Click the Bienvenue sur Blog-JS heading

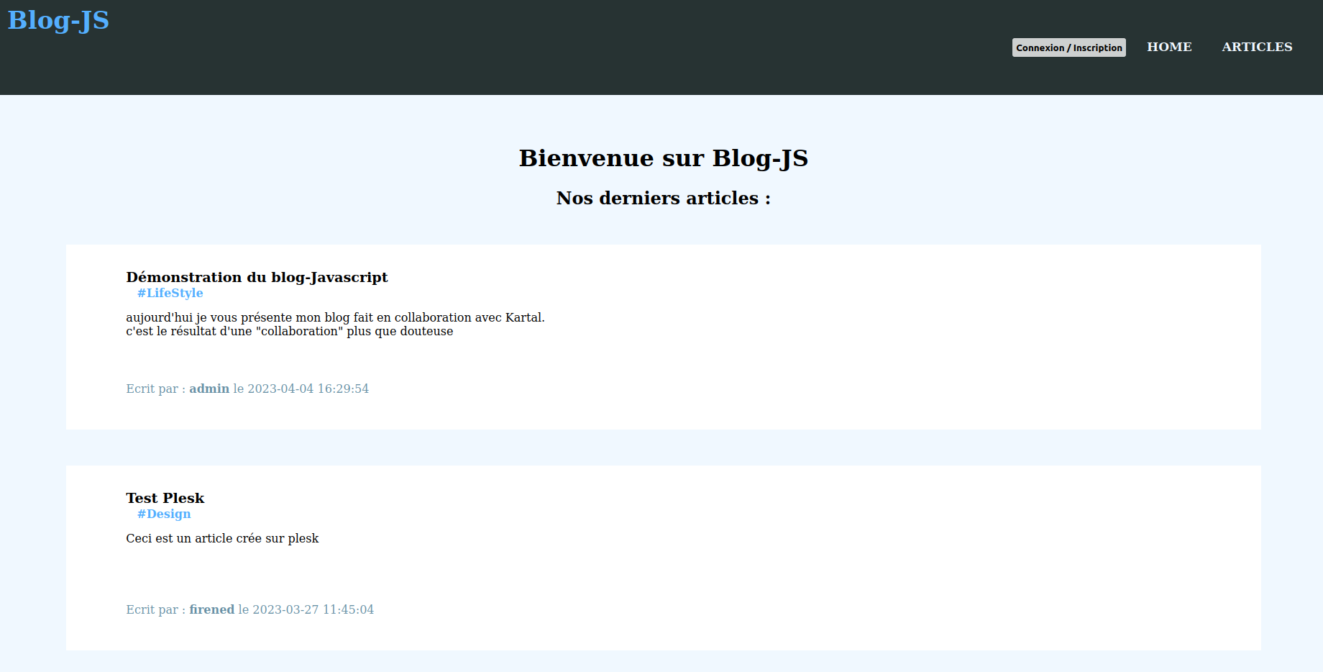tap(663, 158)
